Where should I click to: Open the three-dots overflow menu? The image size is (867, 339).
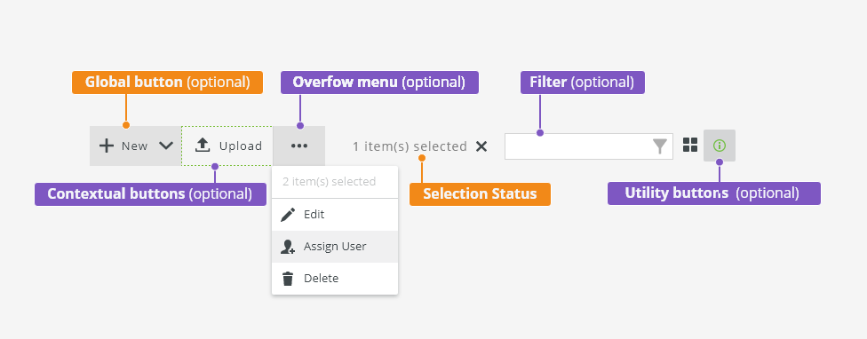(299, 146)
